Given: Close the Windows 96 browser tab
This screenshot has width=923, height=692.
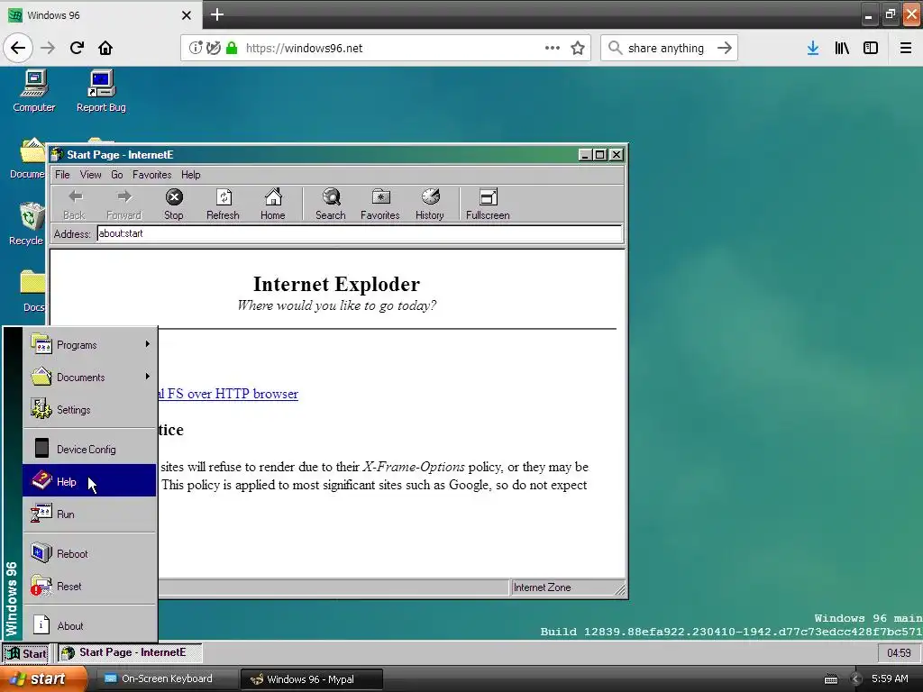Looking at the screenshot, I should pyautogui.click(x=187, y=15).
